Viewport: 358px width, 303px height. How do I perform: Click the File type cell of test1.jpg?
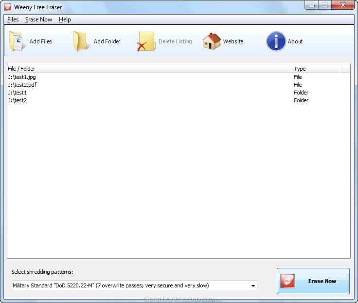tap(298, 77)
